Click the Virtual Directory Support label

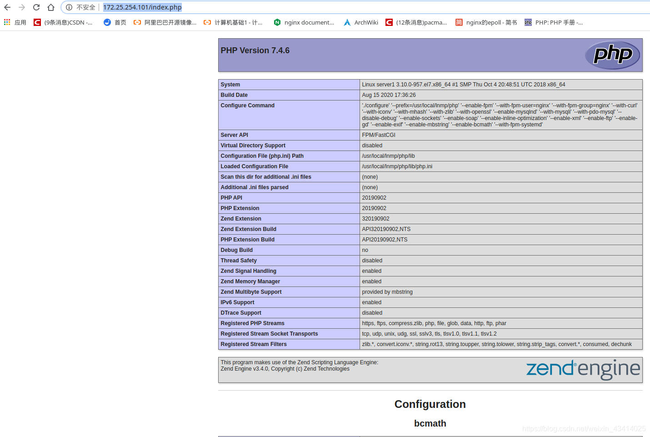253,146
